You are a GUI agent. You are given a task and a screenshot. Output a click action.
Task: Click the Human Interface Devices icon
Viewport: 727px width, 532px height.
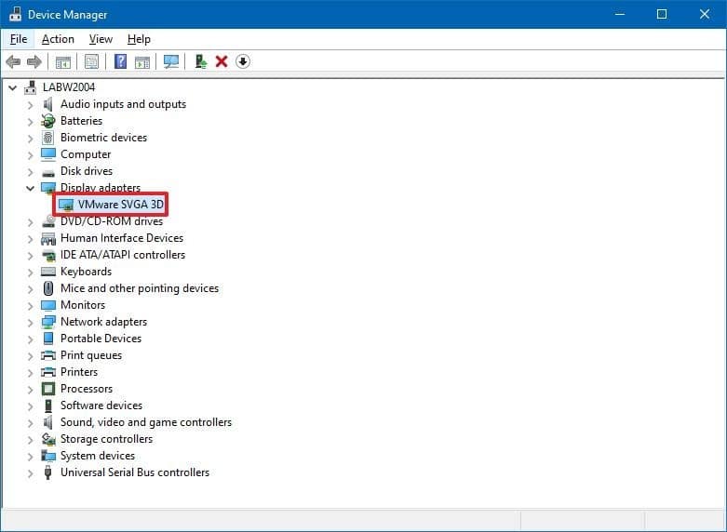48,238
